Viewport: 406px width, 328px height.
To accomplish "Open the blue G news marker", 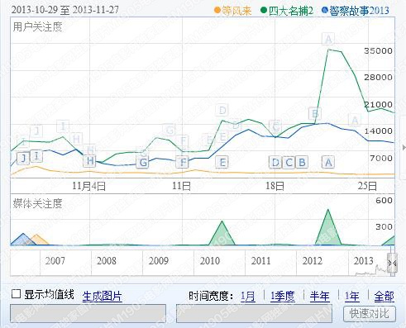I will (143, 163).
